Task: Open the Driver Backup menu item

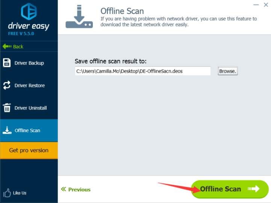Action: pos(29,63)
